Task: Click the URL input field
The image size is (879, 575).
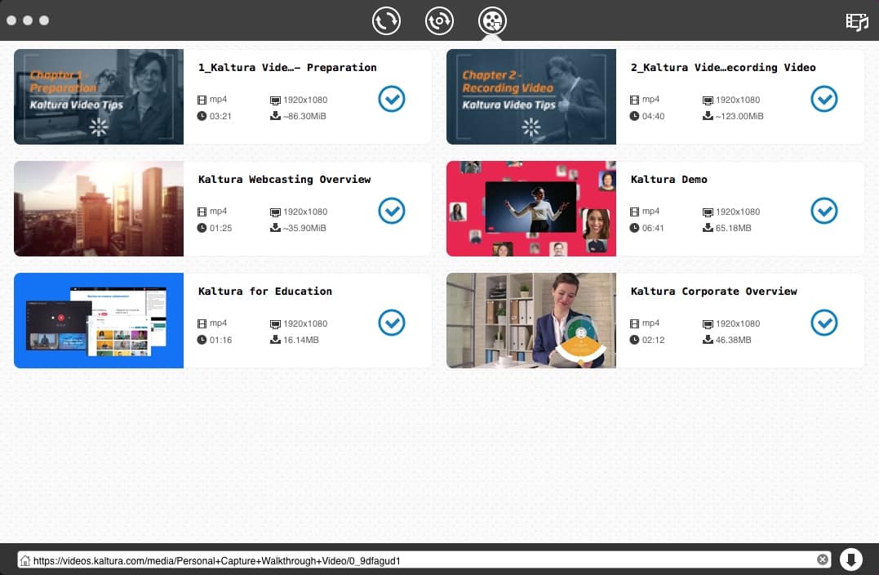Action: [x=424, y=559]
